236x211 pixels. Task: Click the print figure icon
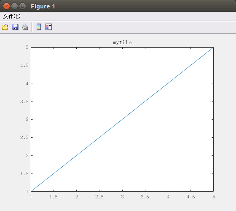click(x=25, y=27)
